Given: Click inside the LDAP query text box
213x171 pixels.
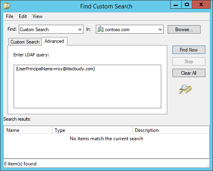Looking at the screenshot, I should coord(87,86).
